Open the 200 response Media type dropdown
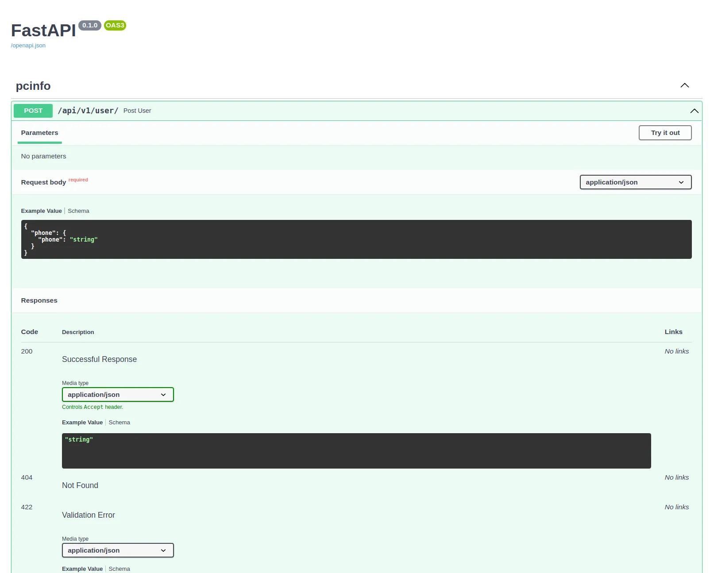The width and height of the screenshot is (714, 573). pos(118,395)
